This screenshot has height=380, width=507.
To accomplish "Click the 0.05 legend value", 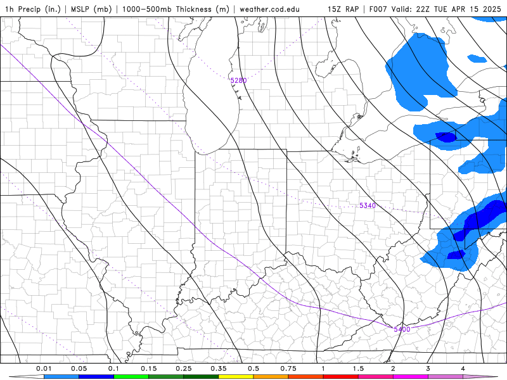I will 79,369.
